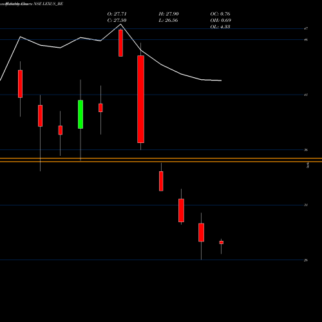Viewport: 322px width, 322px height.
Task: Click the NSE LEXUS_RE chart title
Action: pos(48,4)
